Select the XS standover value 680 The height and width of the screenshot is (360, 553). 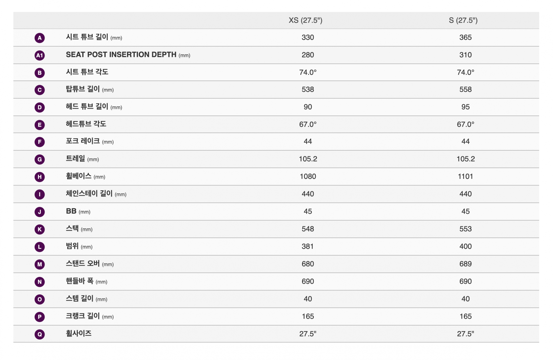(308, 264)
